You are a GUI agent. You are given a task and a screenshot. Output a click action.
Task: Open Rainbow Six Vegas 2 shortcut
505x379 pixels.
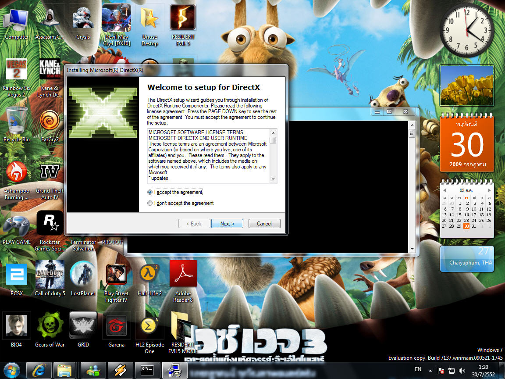click(16, 78)
